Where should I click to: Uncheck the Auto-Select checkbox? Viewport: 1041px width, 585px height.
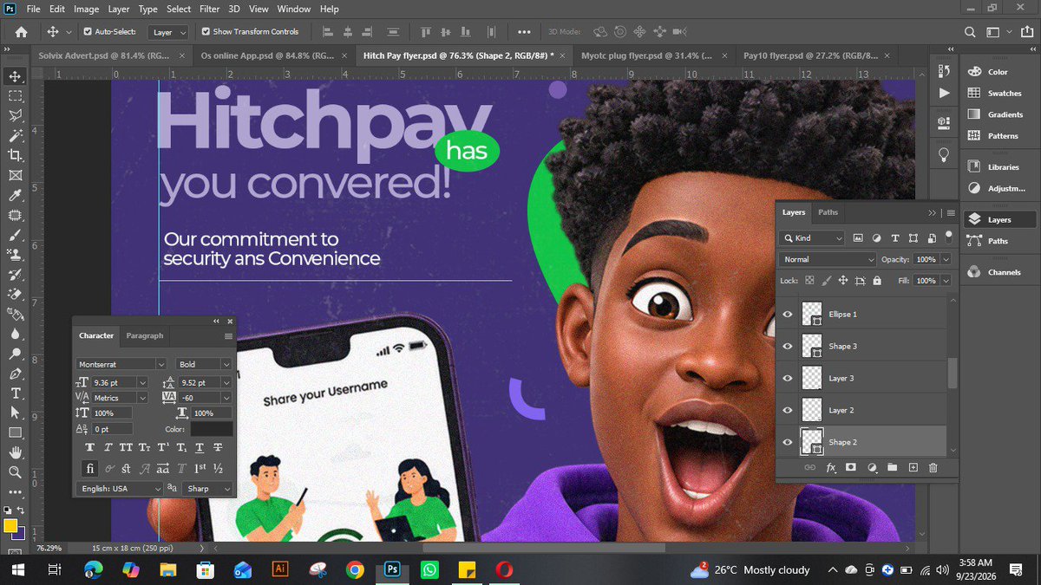(x=88, y=31)
